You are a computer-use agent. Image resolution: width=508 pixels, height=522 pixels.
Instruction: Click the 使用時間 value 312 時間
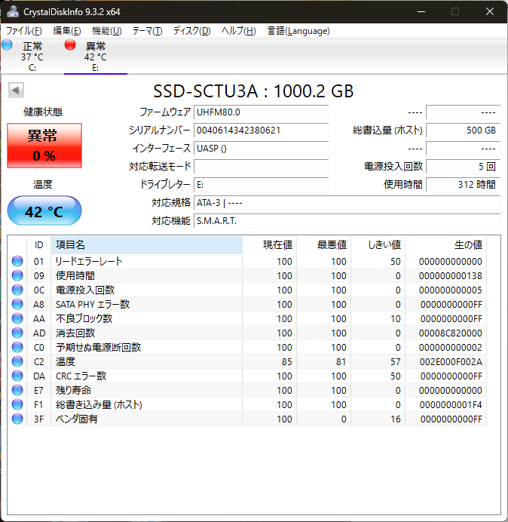(463, 184)
